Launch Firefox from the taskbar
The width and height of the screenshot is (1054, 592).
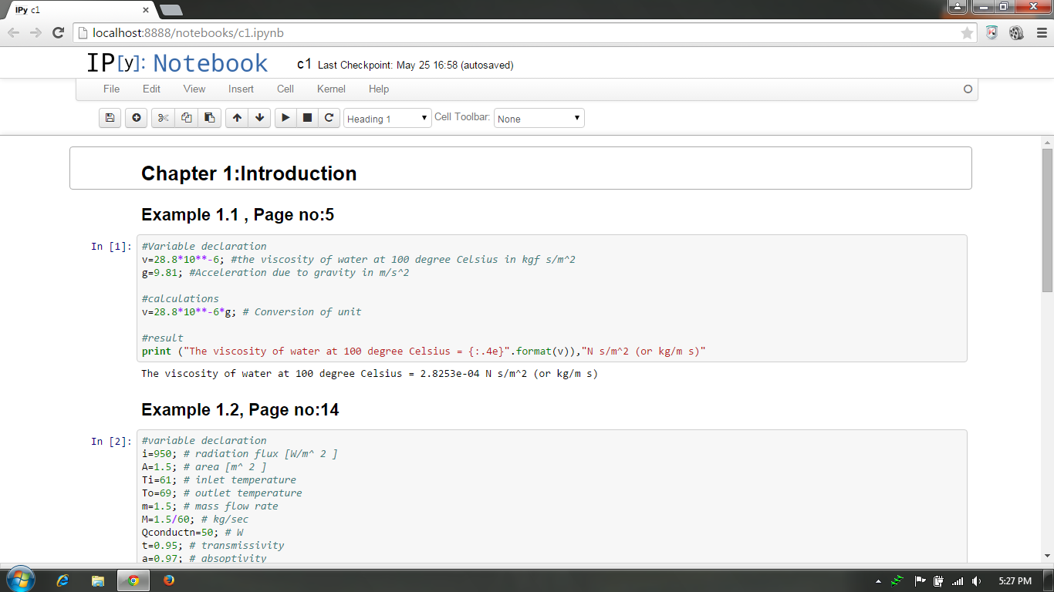tap(169, 580)
